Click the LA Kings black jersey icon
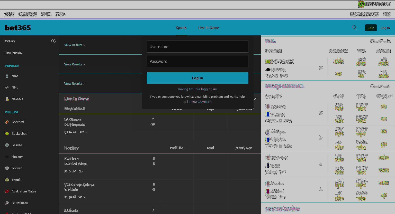 tap(268, 70)
